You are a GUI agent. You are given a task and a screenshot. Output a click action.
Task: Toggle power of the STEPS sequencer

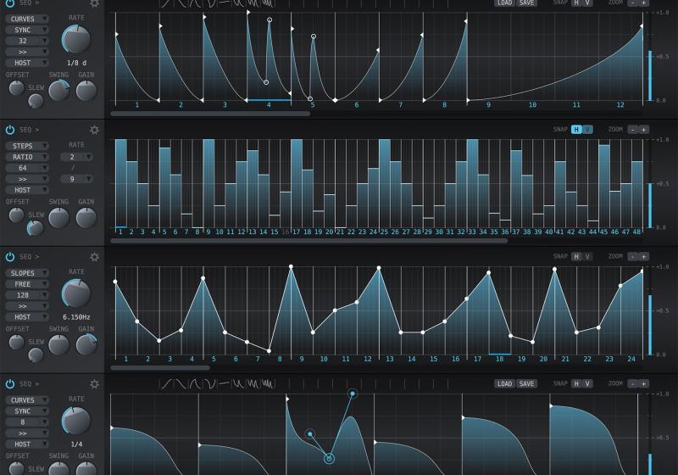(x=10, y=130)
